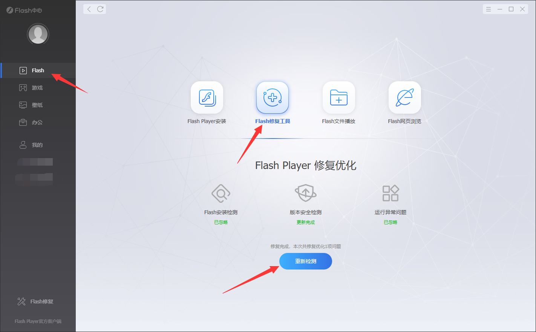Open the hamburger menu in title bar
This screenshot has height=332, width=536.
pyautogui.click(x=489, y=9)
